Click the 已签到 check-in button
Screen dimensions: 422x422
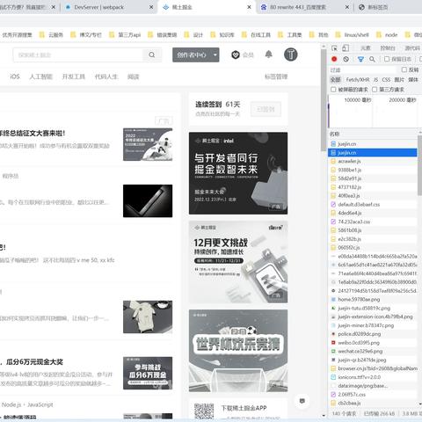266,109
